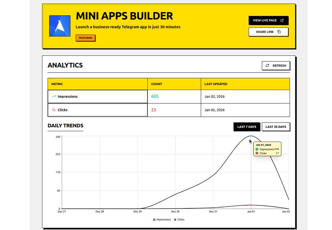
Task: Click the Featured badge
Action: (85, 38)
